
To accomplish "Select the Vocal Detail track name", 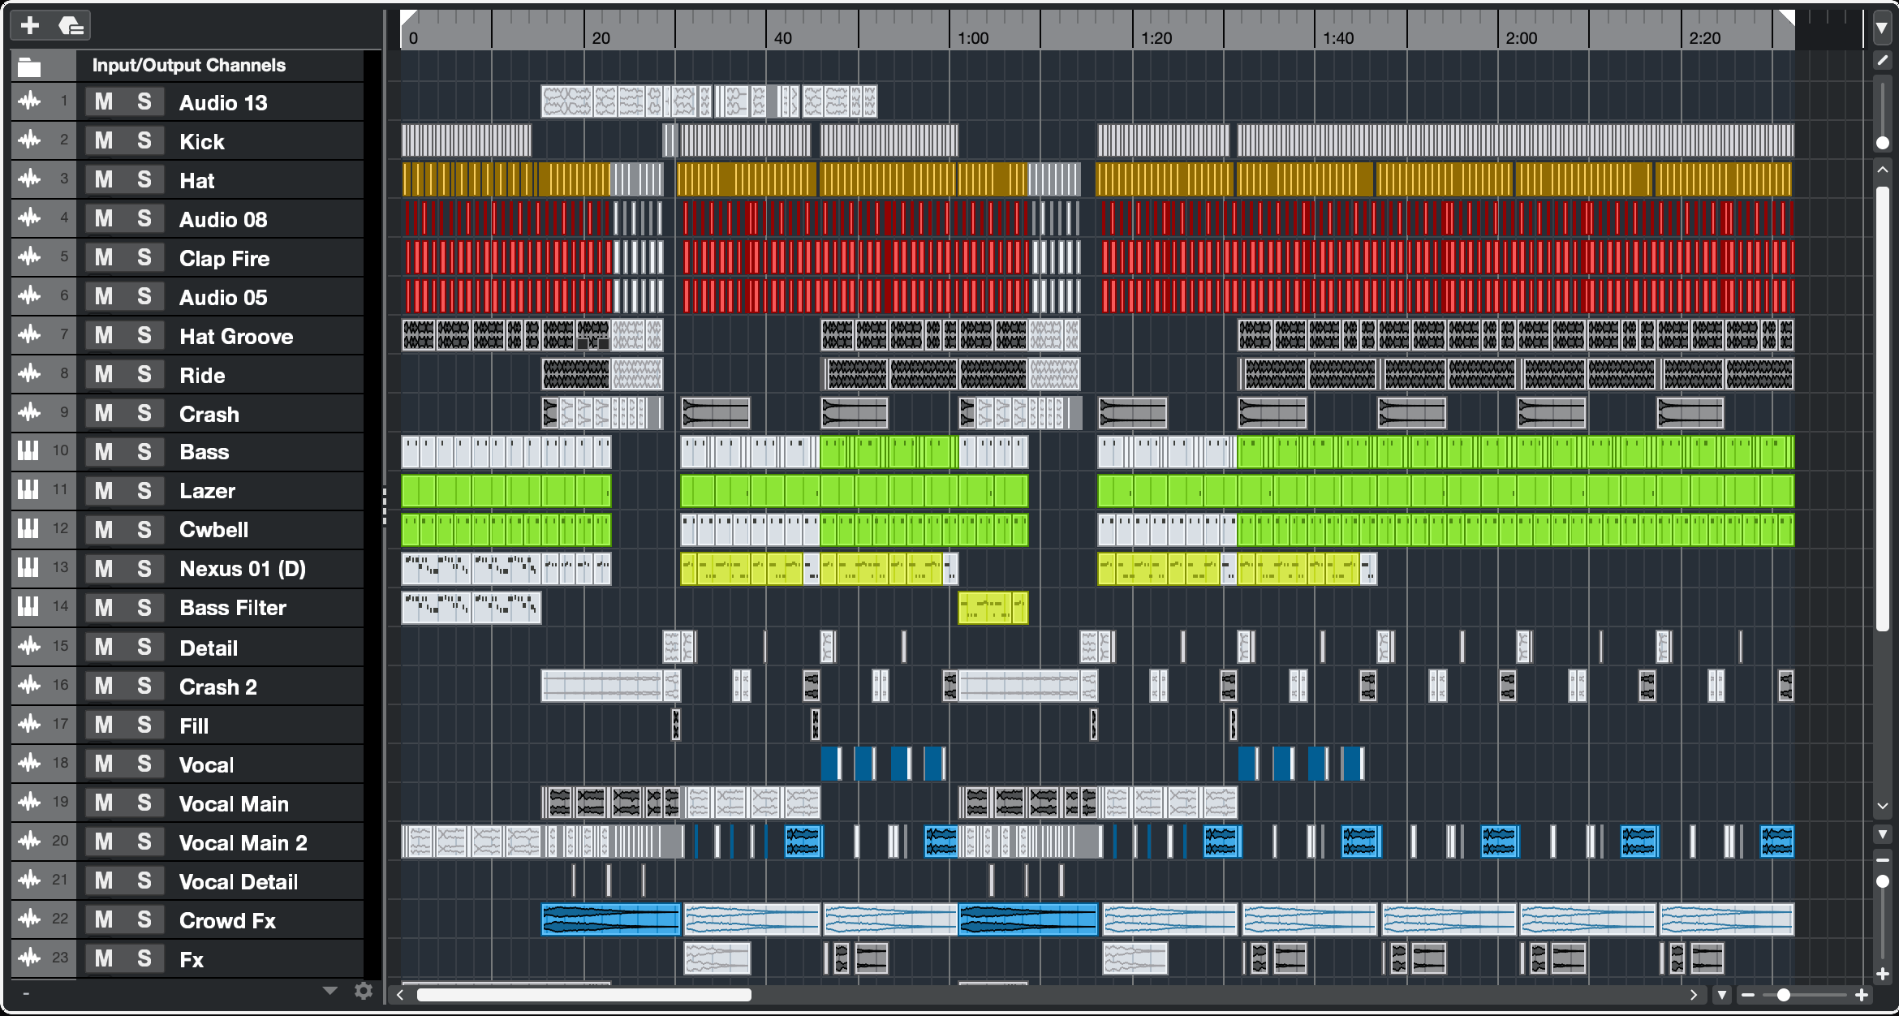I will (239, 881).
